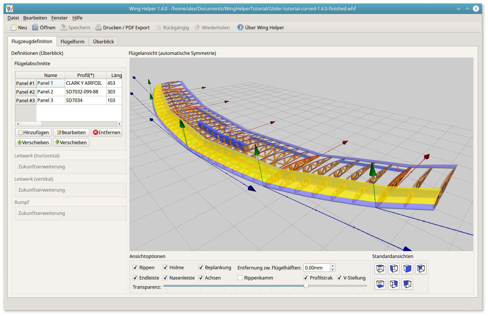Click the length cell showing 453
The width and height of the screenshot is (488, 316).
tap(114, 83)
